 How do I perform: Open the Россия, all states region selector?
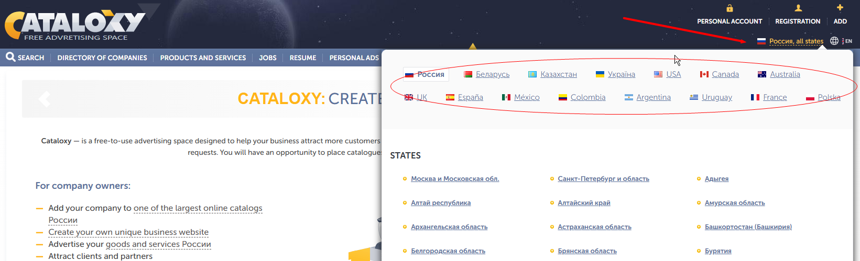click(796, 41)
